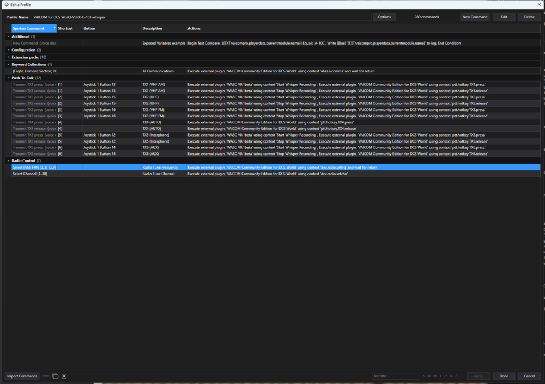Click the Radio Tune Channel description cell
Image resolution: width=545 pixels, height=384 pixels.
pos(163,174)
